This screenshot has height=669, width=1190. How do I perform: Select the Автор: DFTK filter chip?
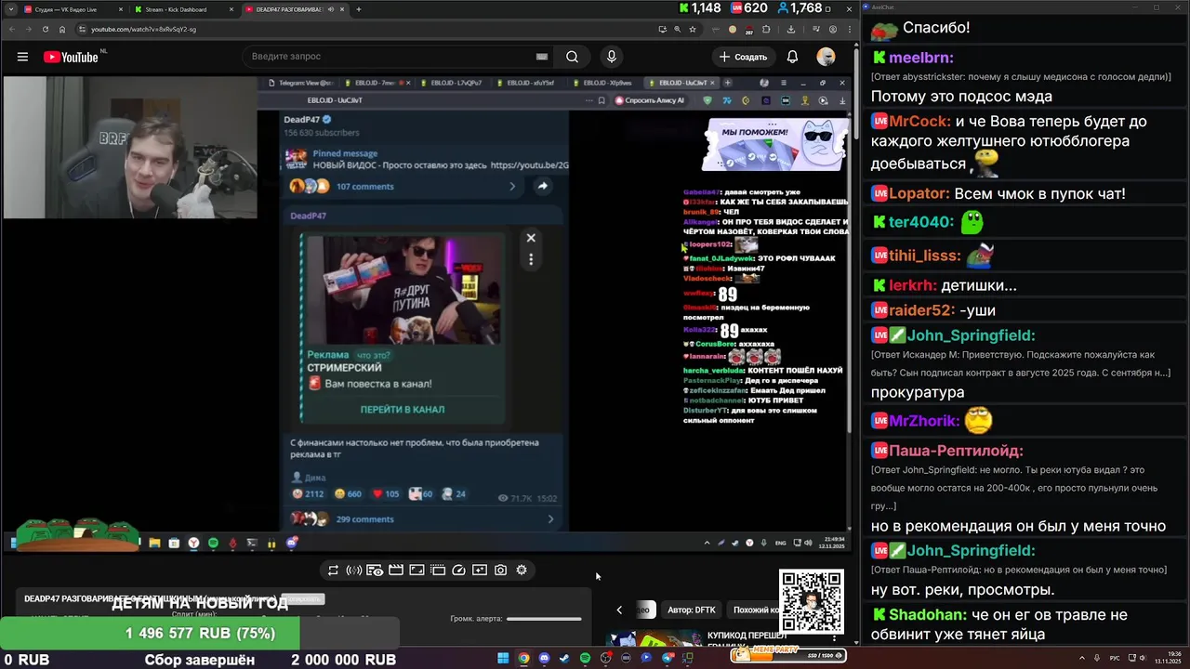[692, 610]
